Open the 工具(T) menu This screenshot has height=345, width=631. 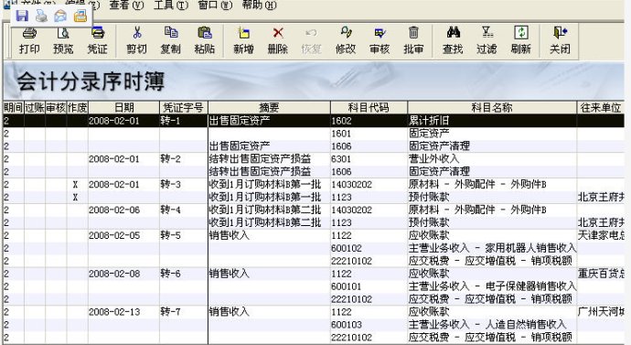click(171, 5)
